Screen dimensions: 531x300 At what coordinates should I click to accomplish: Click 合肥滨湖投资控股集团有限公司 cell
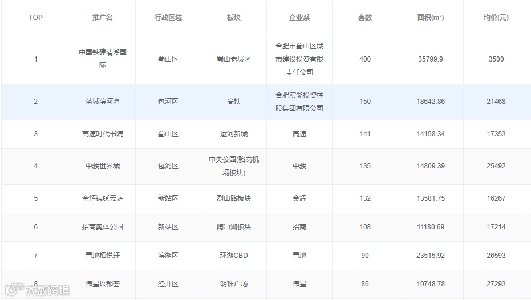pyautogui.click(x=299, y=102)
